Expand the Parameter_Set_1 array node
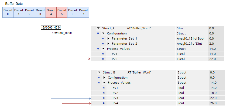This screenshot has width=230, height=109. (x=108, y=38)
